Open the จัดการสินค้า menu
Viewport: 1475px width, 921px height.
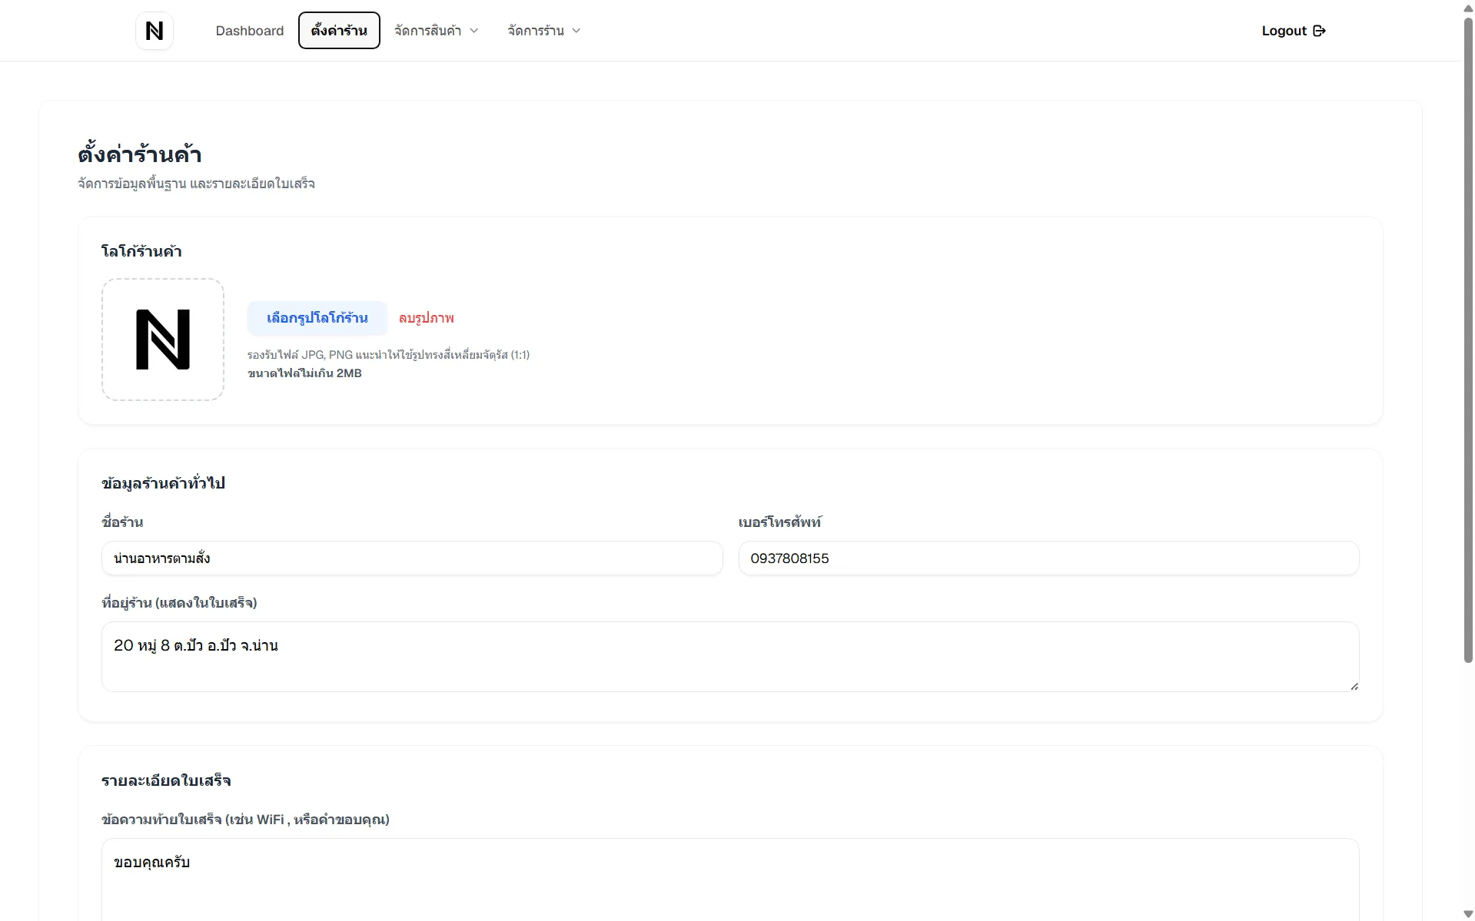436,31
